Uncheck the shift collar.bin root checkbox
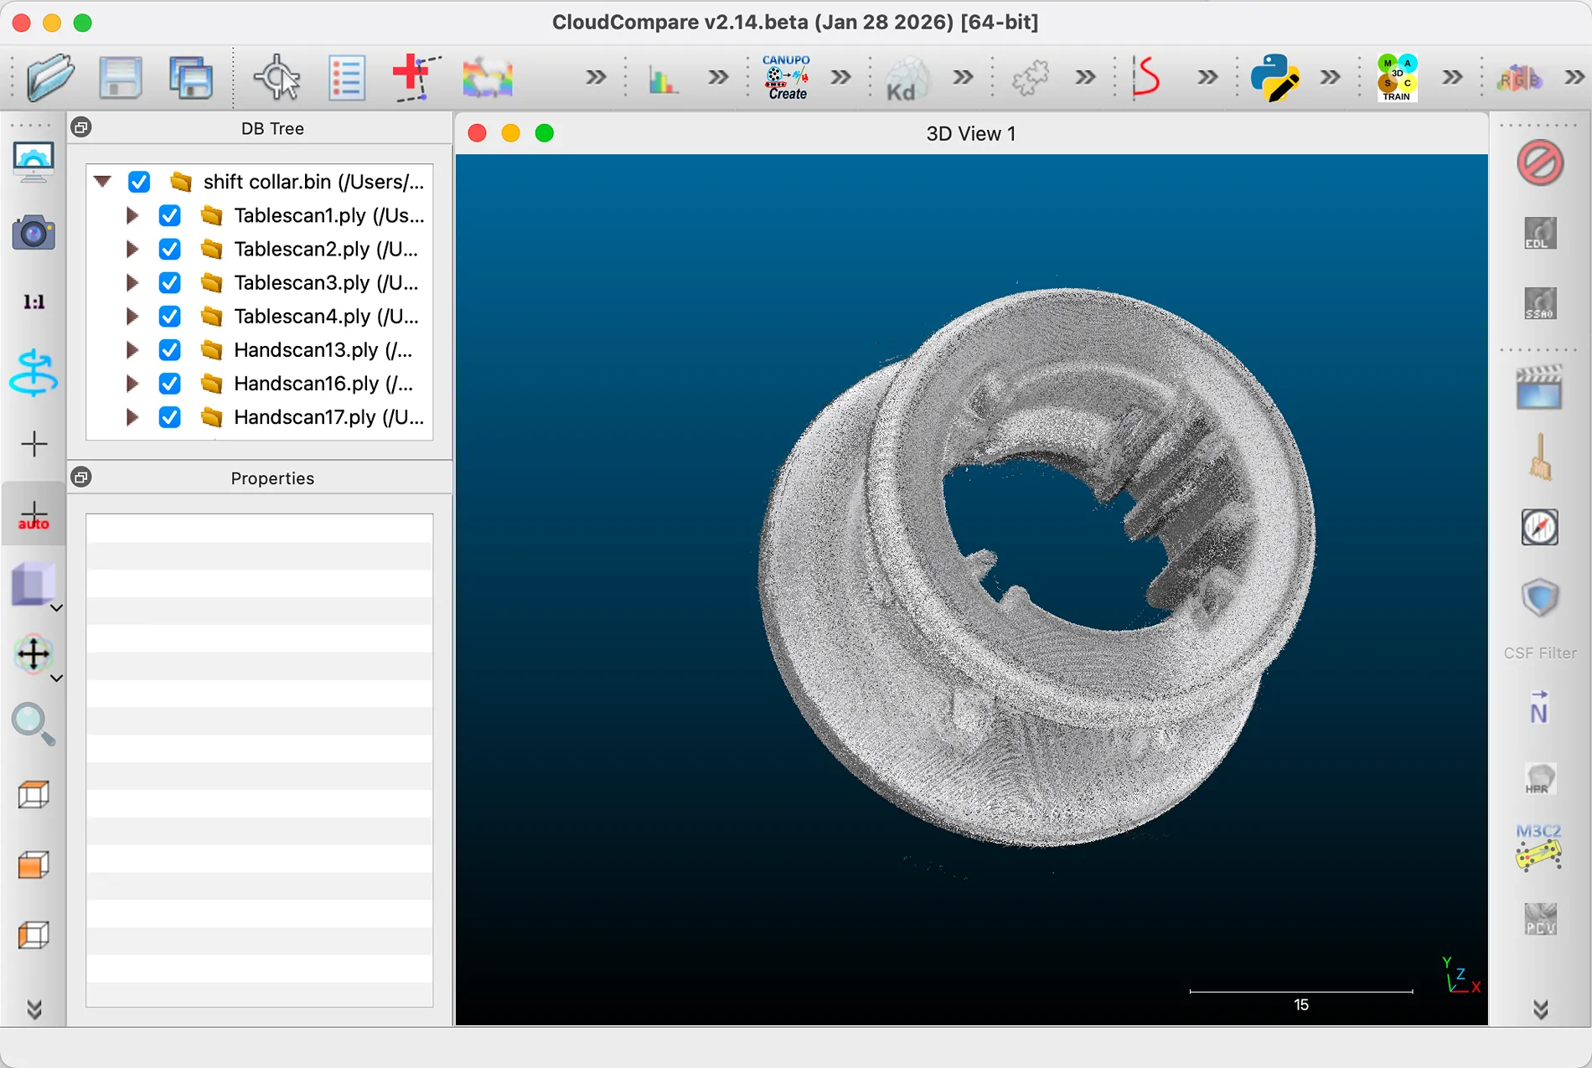The width and height of the screenshot is (1592, 1068). tap(139, 182)
